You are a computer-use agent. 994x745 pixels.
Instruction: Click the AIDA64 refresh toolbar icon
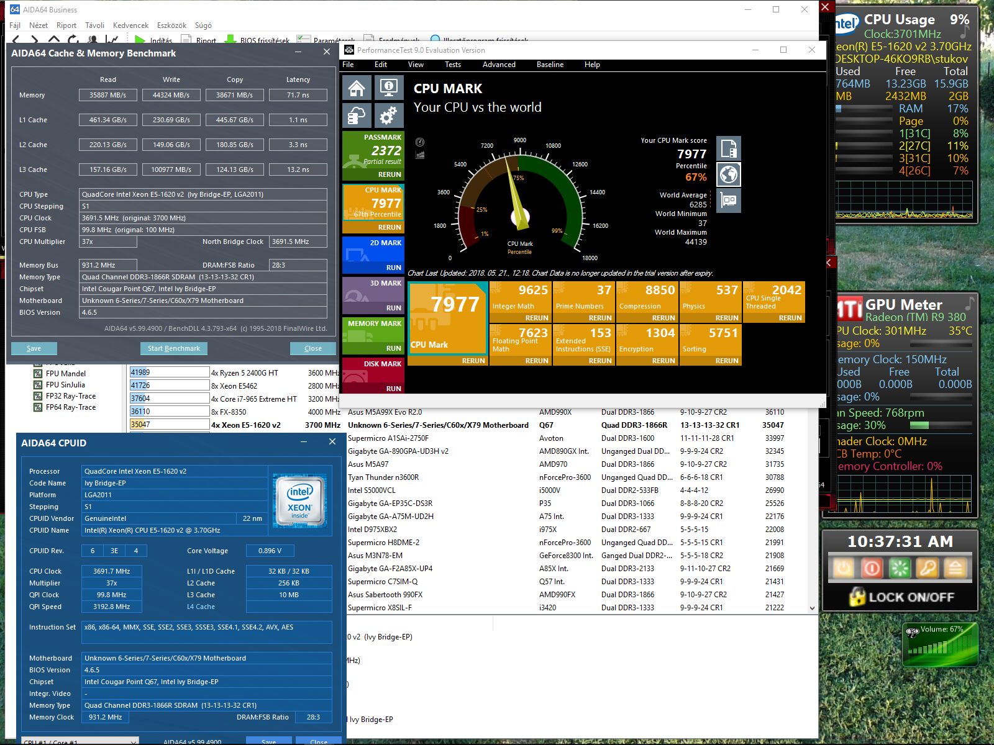tap(73, 40)
